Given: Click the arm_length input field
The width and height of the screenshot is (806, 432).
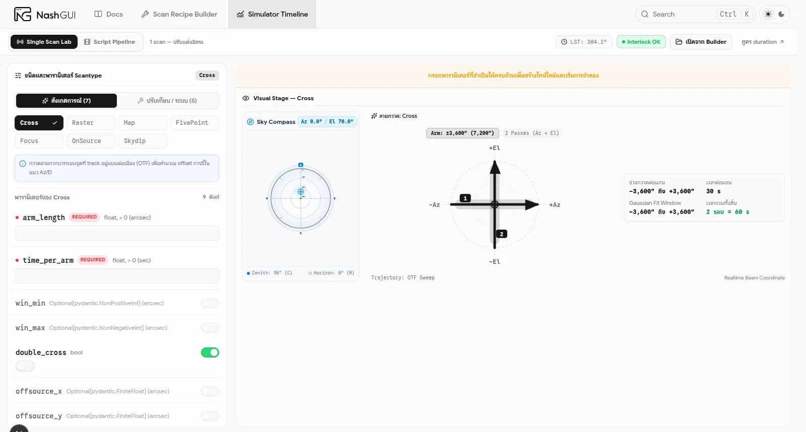Looking at the screenshot, I should point(117,233).
